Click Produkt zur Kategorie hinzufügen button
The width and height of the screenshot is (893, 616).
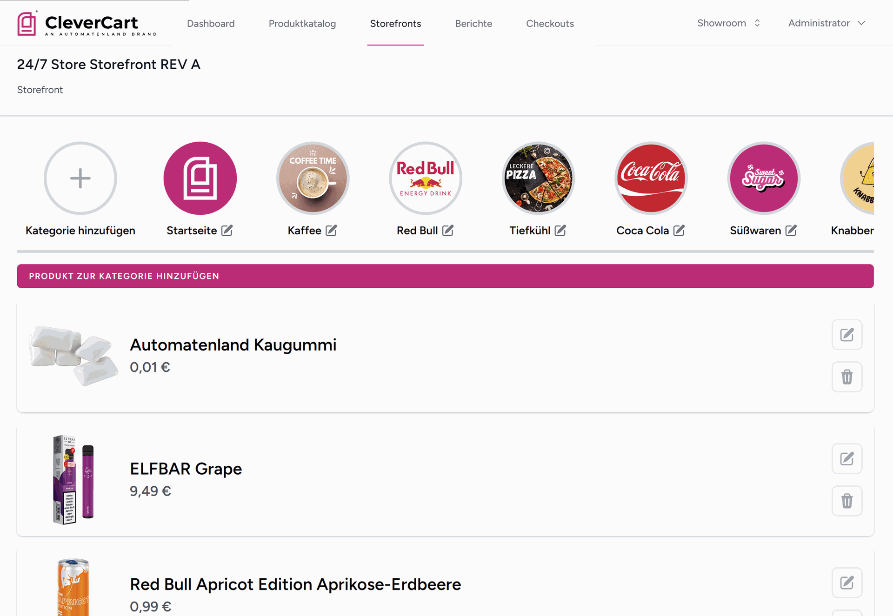[445, 276]
